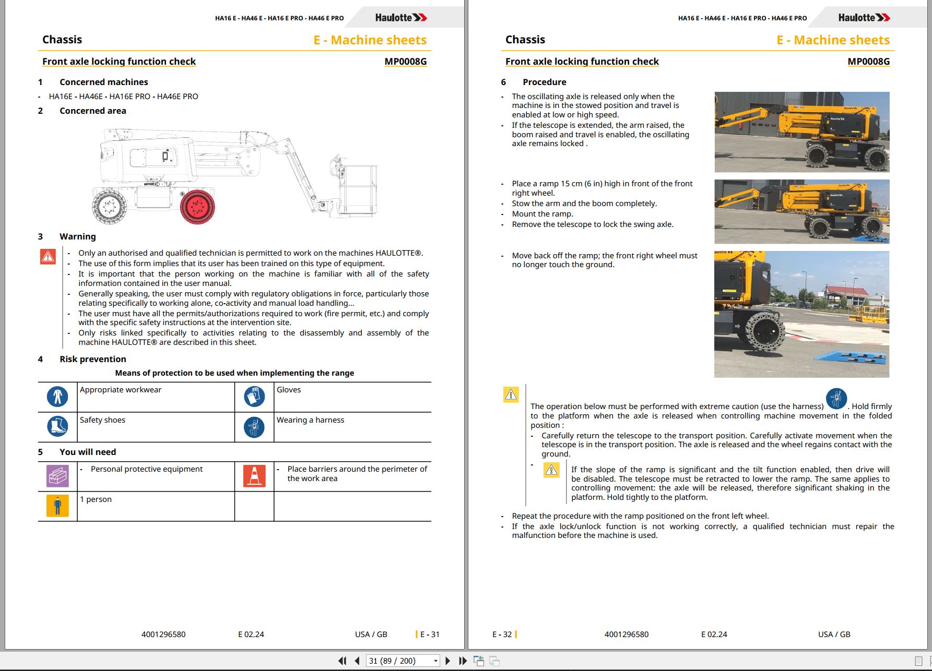Image resolution: width=932 pixels, height=671 pixels.
Task: Click 'Repeat the procedure with the ramp' line
Action: click(640, 516)
